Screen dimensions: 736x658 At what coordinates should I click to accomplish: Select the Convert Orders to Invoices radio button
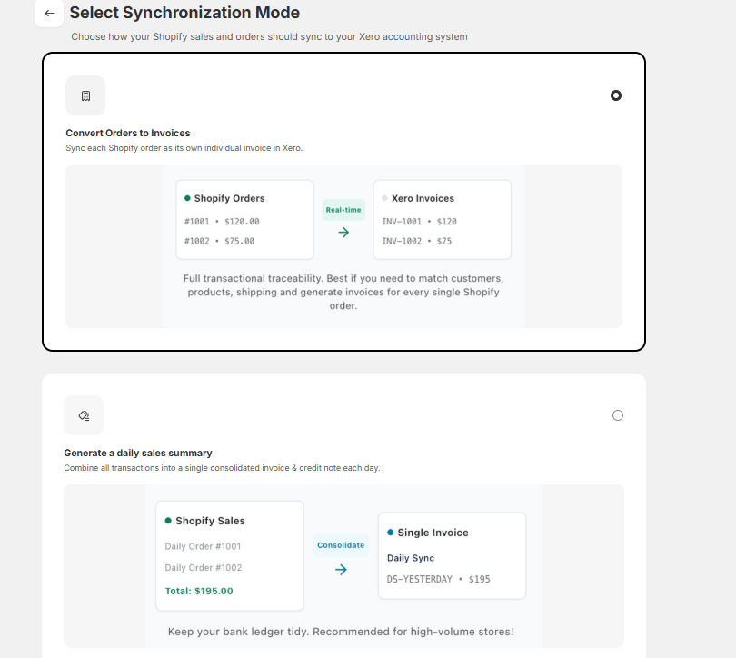[616, 95]
